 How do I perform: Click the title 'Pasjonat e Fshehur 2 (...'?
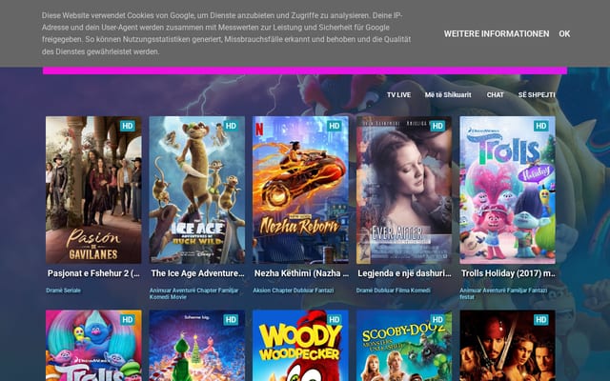[93, 273]
